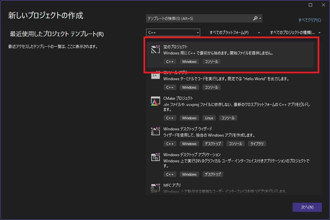This screenshot has height=220, width=330.
Task: Click the すべてクリア link
Action: coord(309,20)
